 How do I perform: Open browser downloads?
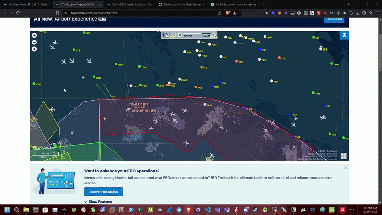point(358,13)
